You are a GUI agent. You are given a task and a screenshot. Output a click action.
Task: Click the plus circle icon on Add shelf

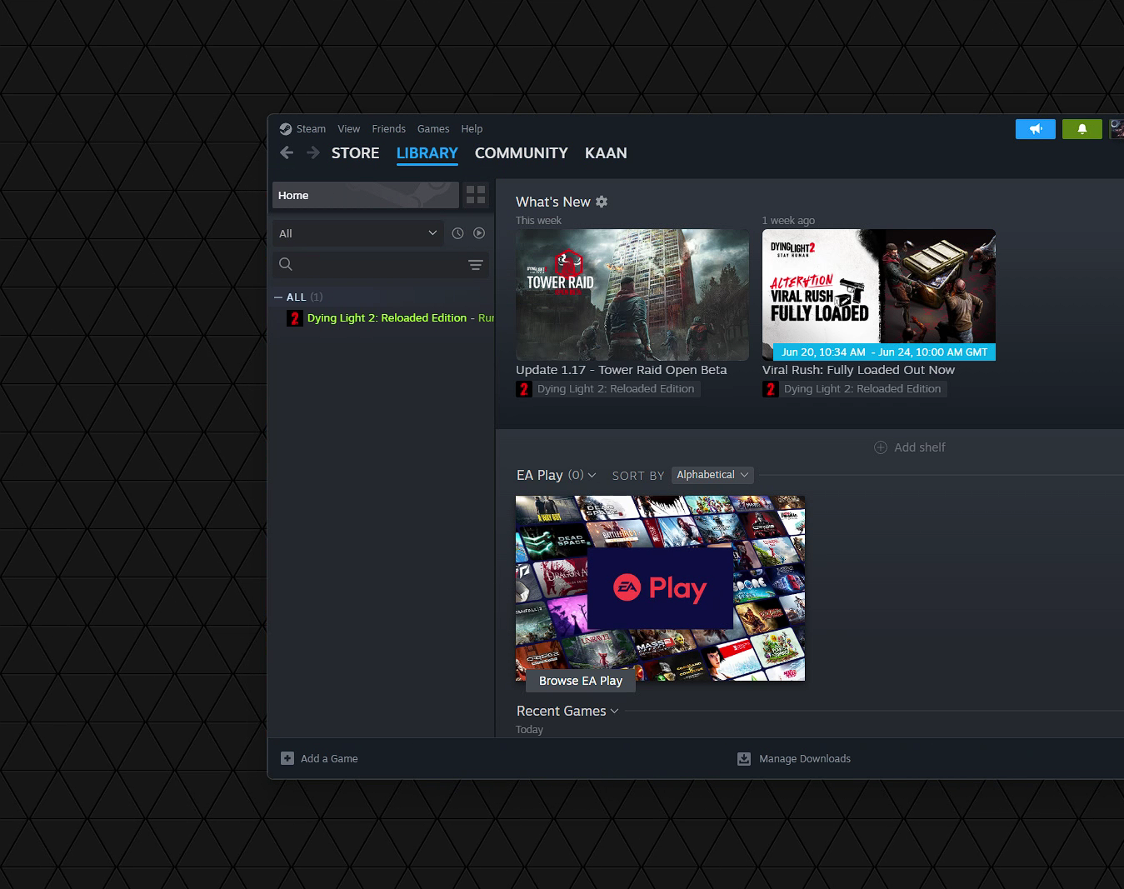[881, 447]
